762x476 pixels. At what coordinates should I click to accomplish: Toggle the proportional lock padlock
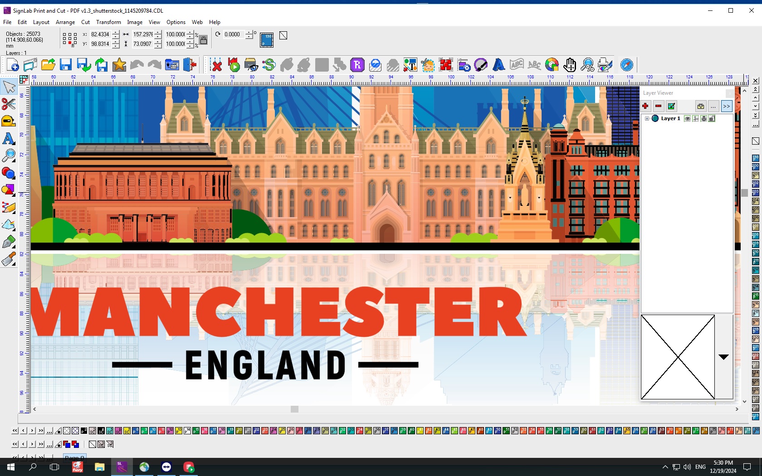coord(204,40)
